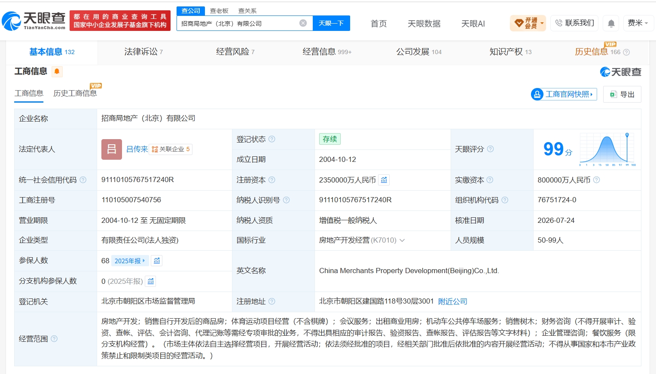
Task: Click the help icon beside 统一社会信用代码
Action: 83,180
